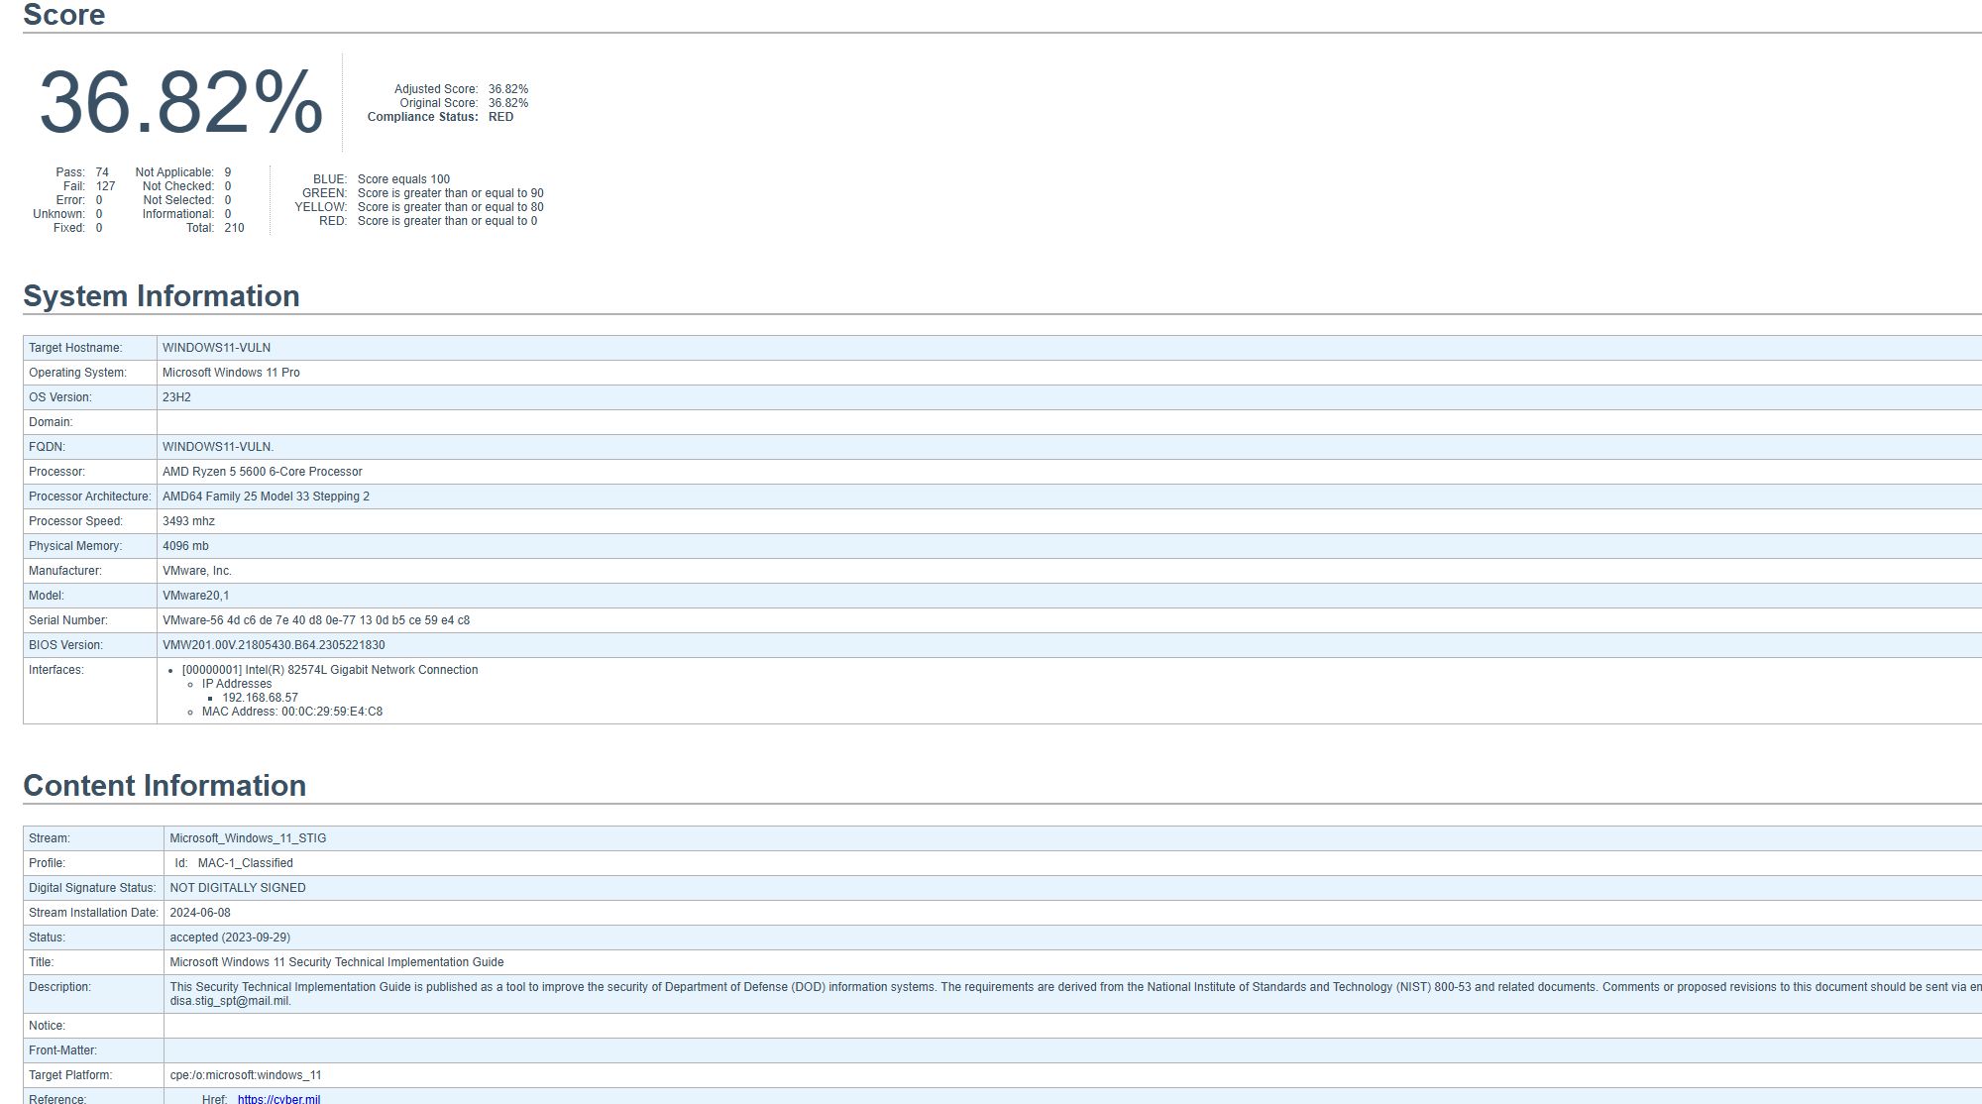Image resolution: width=1982 pixels, height=1104 pixels.
Task: Click the Intel 82574L Gigabit Network Connection entry
Action: (330, 670)
